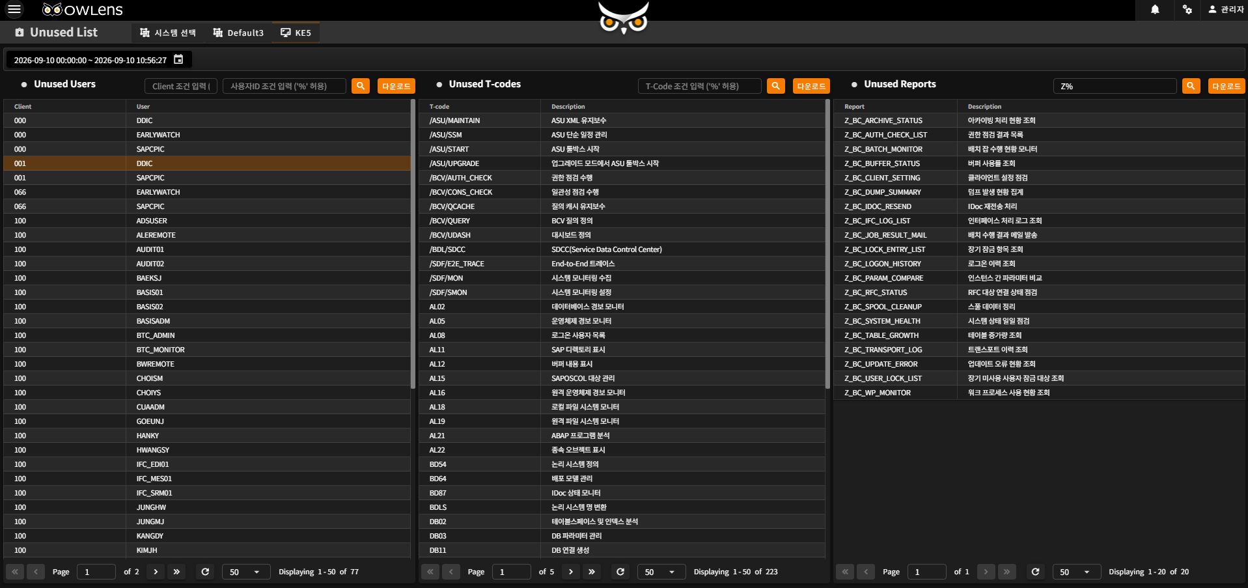Refresh the Unused Reports list

(1035, 572)
